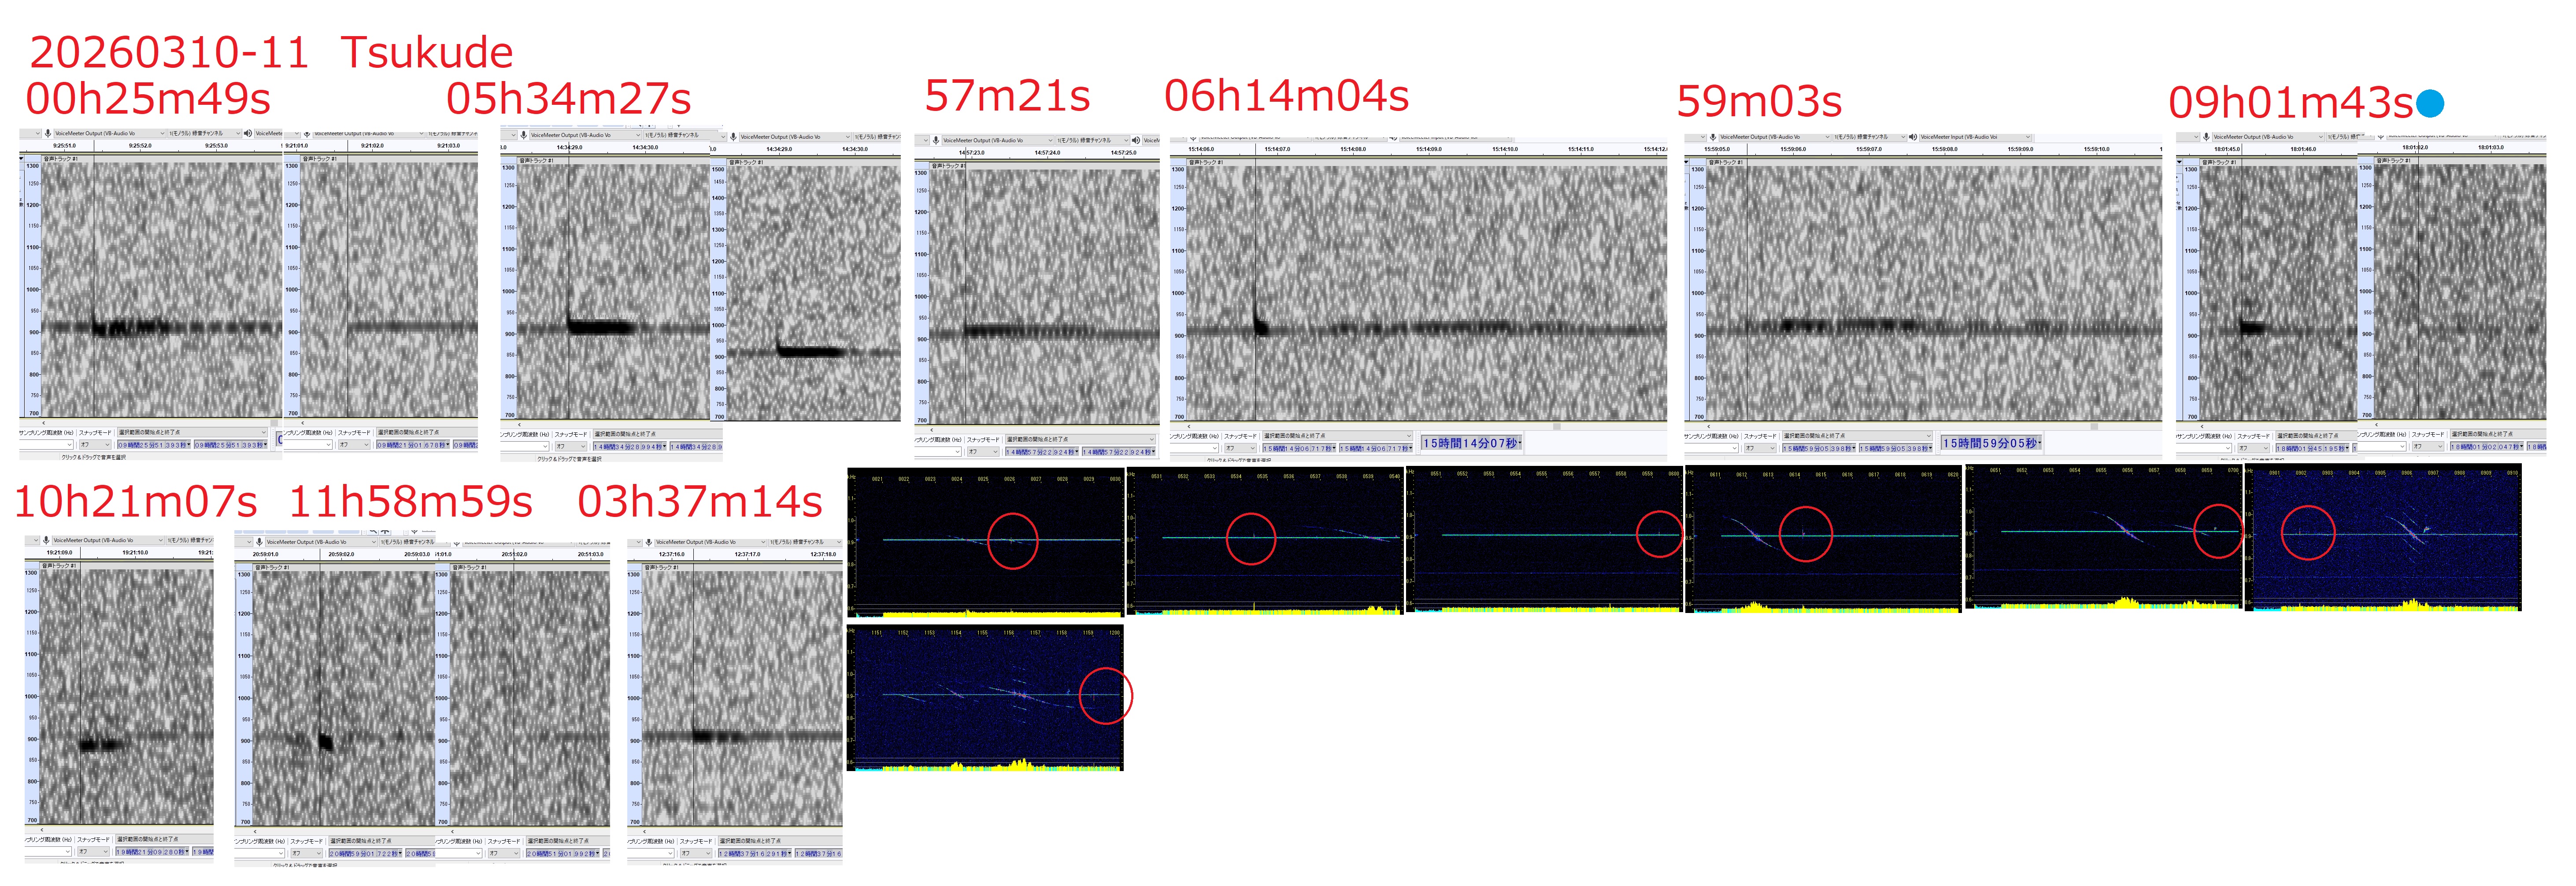Click microphone icon in the 00h25m49s panel
Viewport: 2576px width, 886px height.
coord(47,133)
